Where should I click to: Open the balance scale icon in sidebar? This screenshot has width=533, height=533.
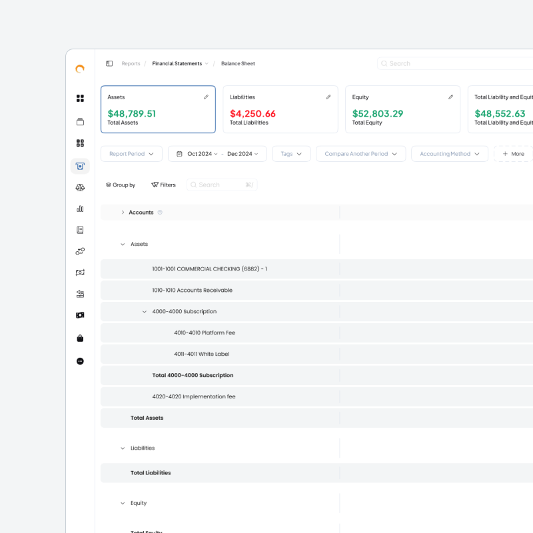[x=80, y=188]
